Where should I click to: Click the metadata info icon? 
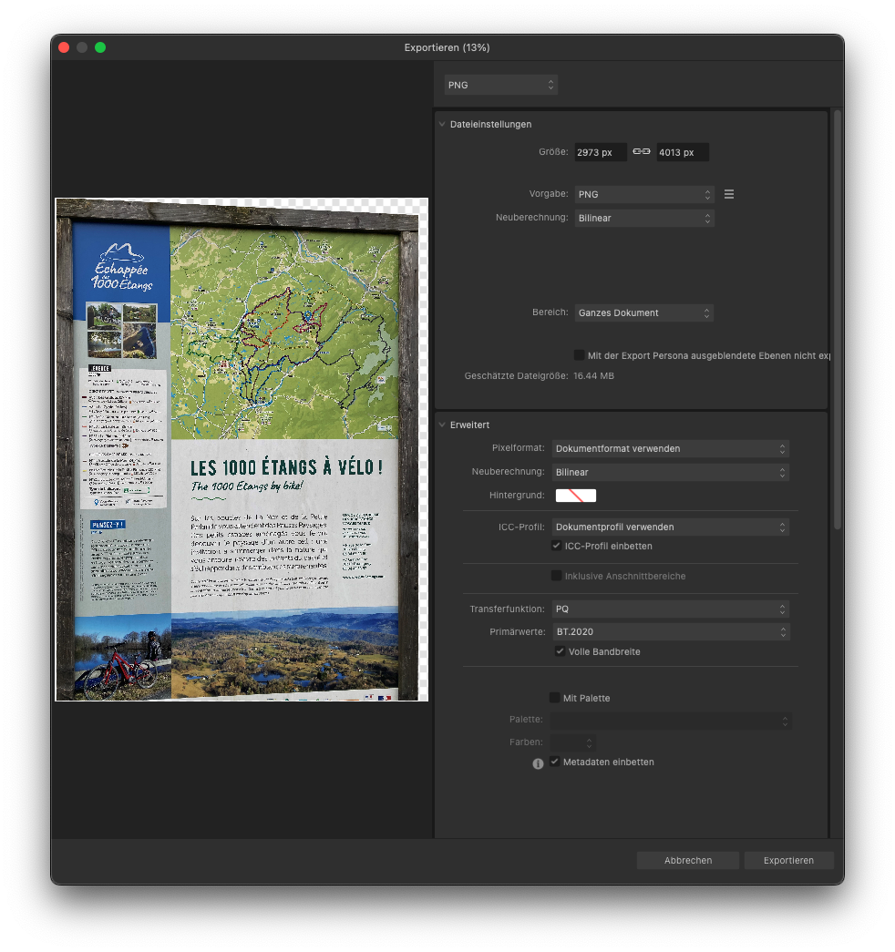(538, 763)
